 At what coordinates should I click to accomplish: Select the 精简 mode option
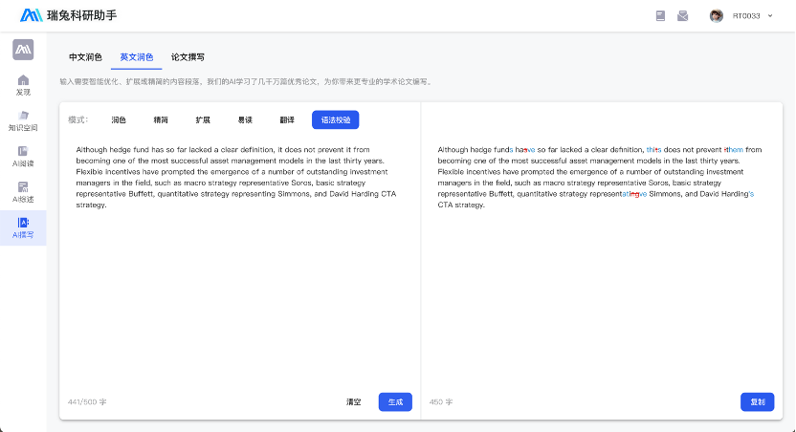coord(161,119)
